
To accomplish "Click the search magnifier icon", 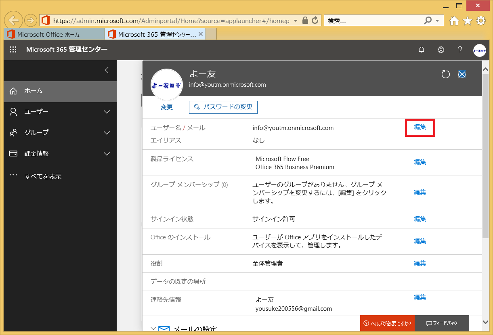I will coord(428,20).
